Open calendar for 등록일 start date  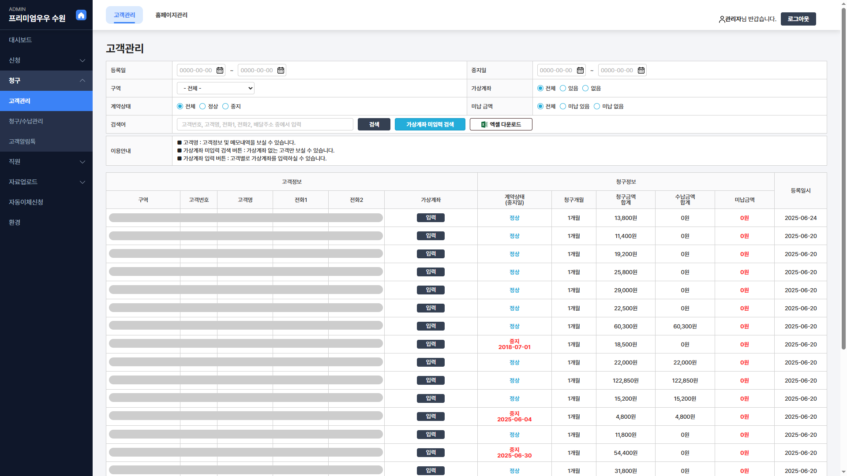[x=220, y=71]
